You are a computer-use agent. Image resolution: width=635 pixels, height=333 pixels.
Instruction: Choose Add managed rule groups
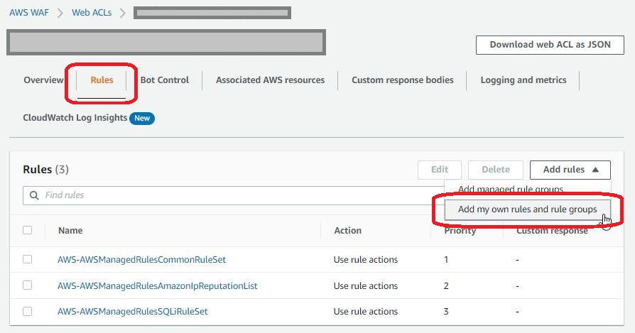coord(511,190)
